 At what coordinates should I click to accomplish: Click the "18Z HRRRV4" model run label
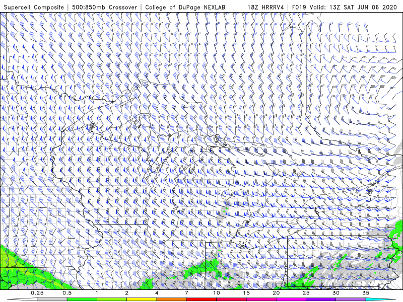point(265,8)
